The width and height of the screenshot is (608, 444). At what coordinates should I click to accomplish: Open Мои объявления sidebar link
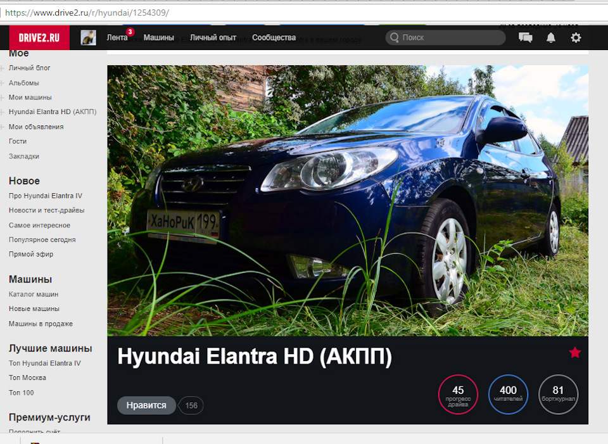pyautogui.click(x=36, y=127)
